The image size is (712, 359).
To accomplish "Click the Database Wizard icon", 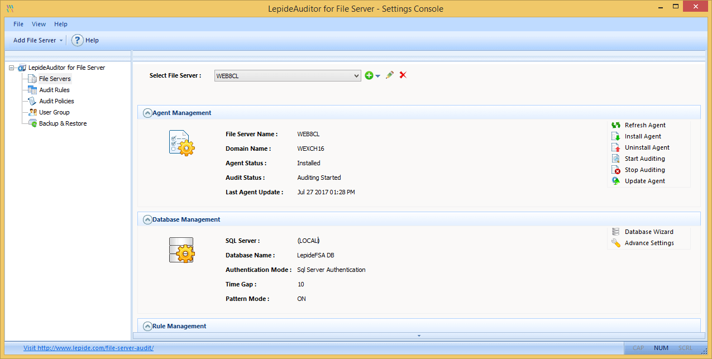I will 616,232.
